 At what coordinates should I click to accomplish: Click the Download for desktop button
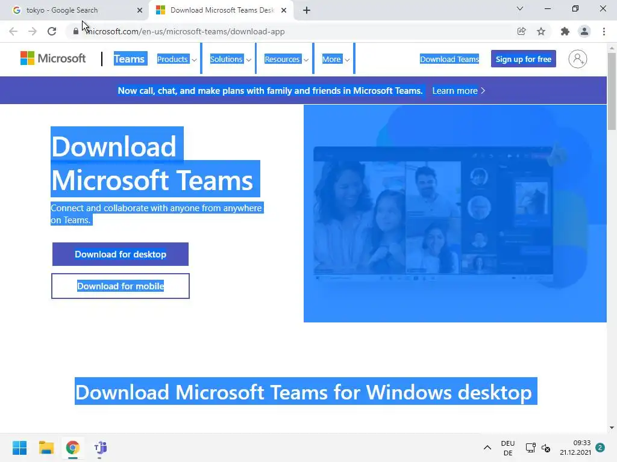coord(121,254)
